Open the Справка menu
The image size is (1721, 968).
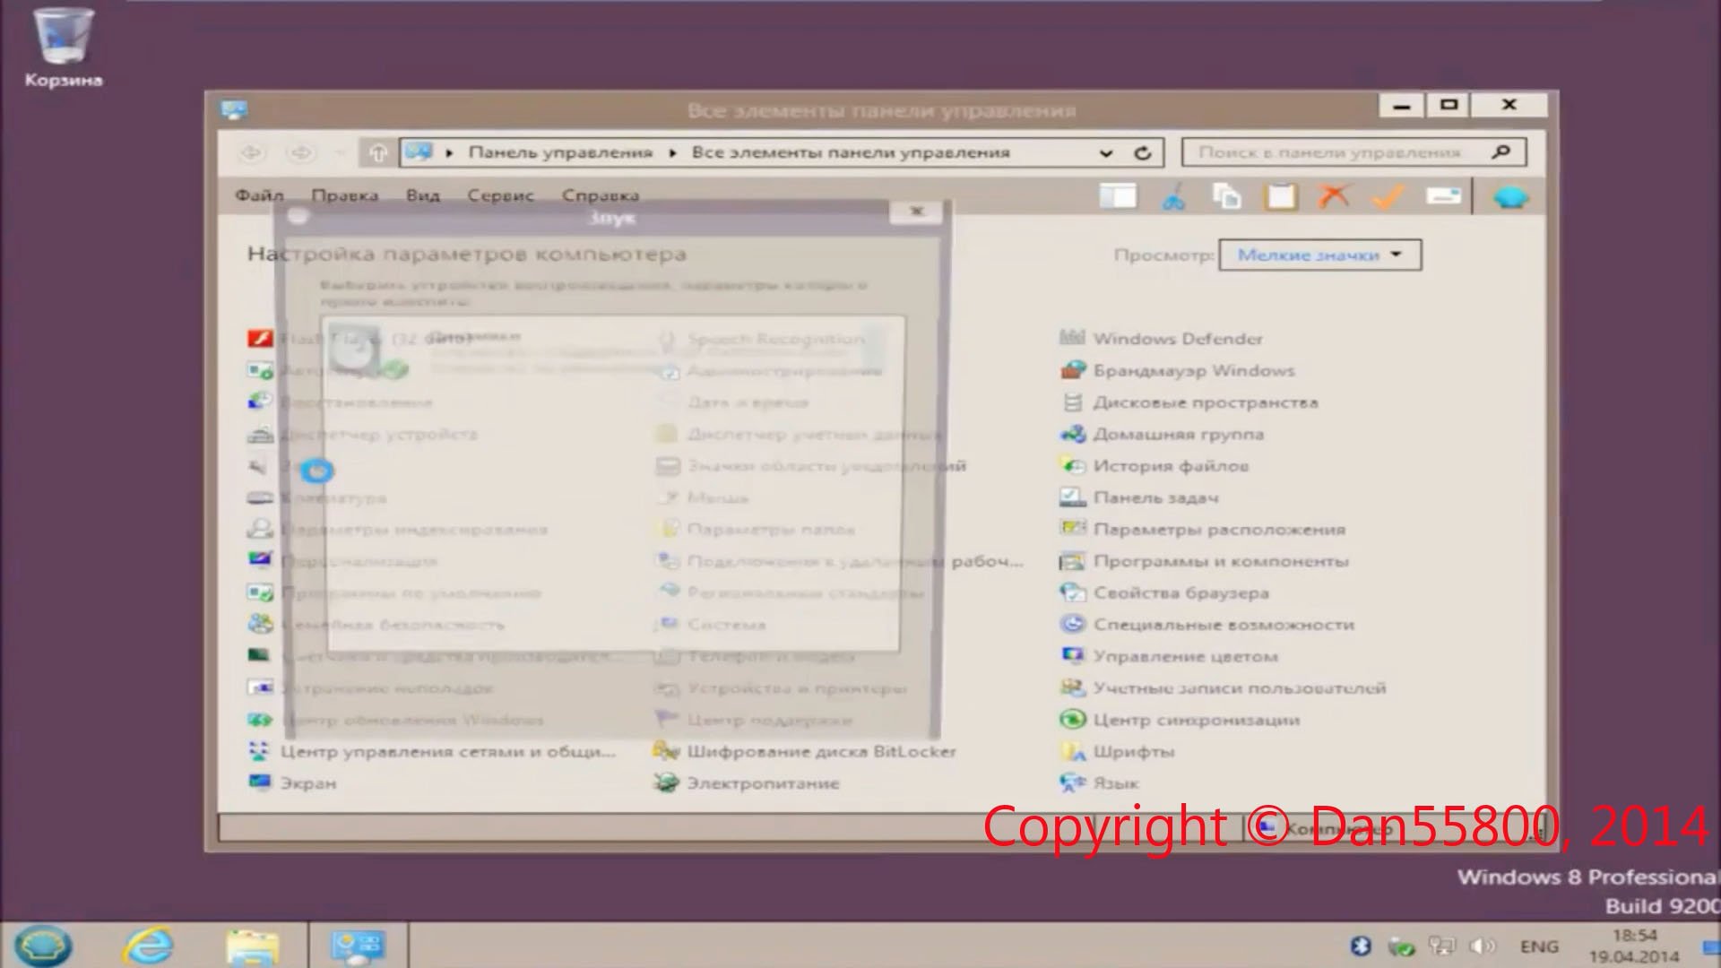601,195
